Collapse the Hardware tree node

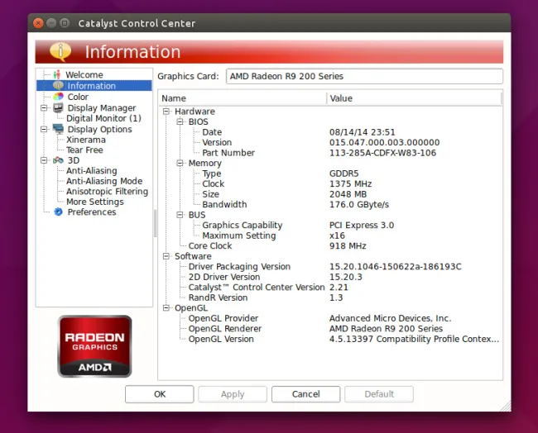tap(166, 112)
